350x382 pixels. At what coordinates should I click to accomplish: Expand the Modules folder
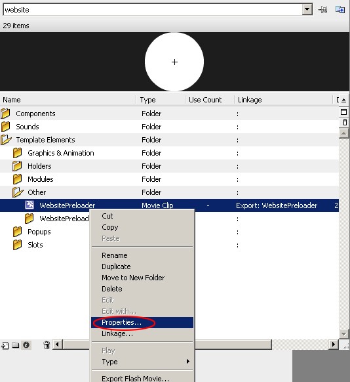pyautogui.click(x=18, y=179)
